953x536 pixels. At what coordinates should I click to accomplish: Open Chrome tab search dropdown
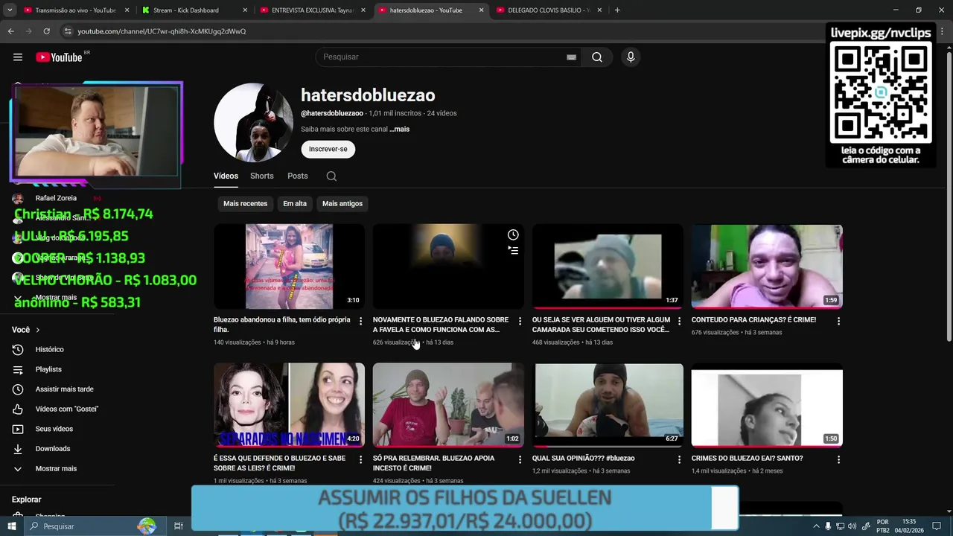point(10,10)
